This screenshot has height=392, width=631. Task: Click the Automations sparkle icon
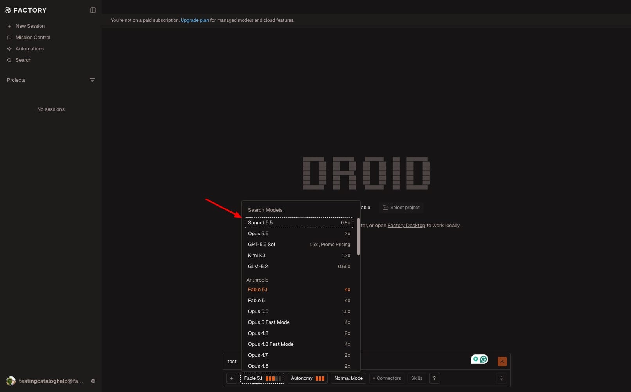point(9,49)
